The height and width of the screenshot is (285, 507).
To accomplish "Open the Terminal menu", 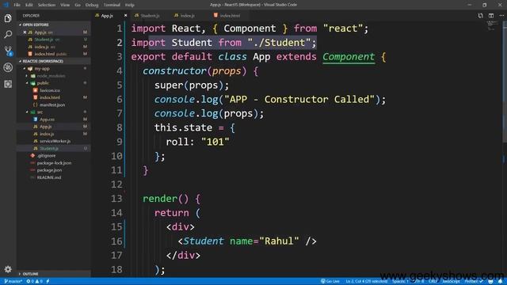I will [112, 5].
